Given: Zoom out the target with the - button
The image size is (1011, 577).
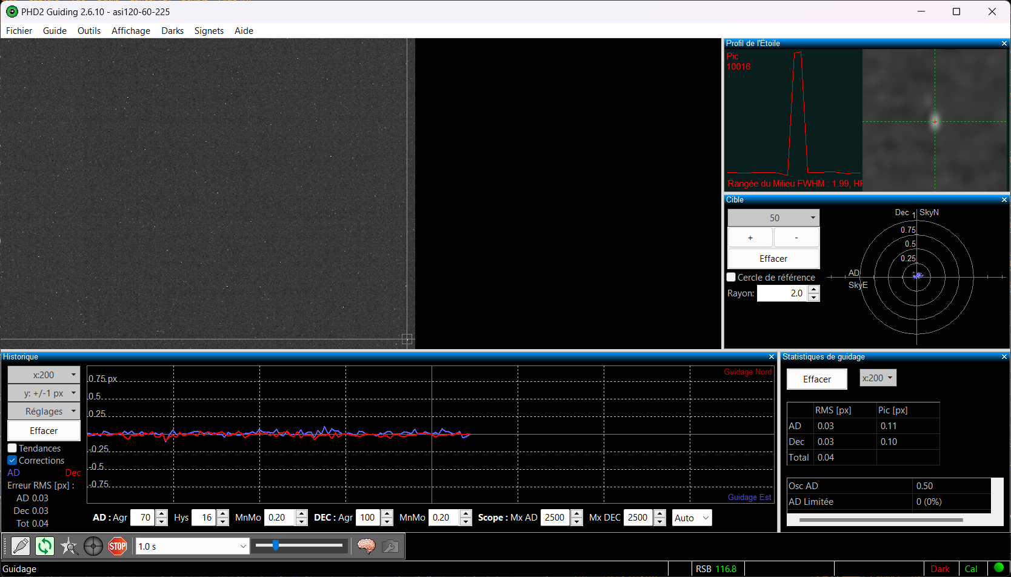Looking at the screenshot, I should [796, 238].
